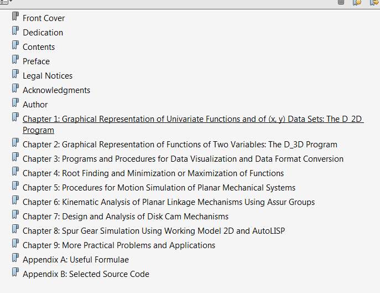
Task: Click the bookmark icon beside Author
Action: pos(15,104)
